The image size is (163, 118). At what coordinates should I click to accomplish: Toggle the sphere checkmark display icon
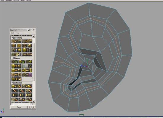[x=22, y=62]
